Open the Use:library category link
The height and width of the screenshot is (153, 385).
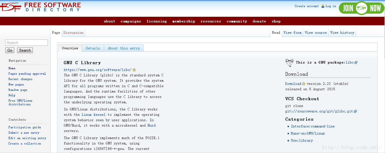click(x=302, y=141)
